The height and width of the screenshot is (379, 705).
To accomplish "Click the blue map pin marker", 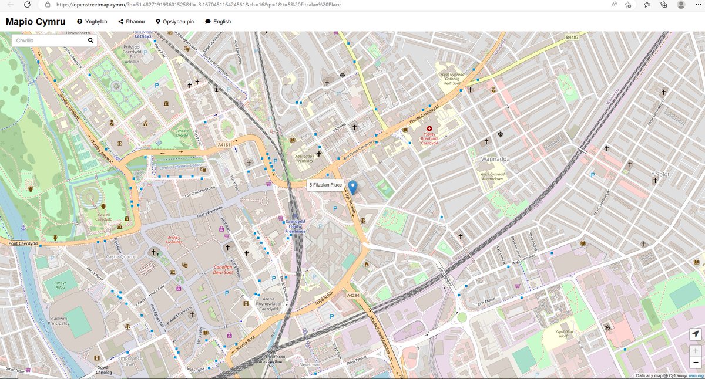I will coord(353,188).
